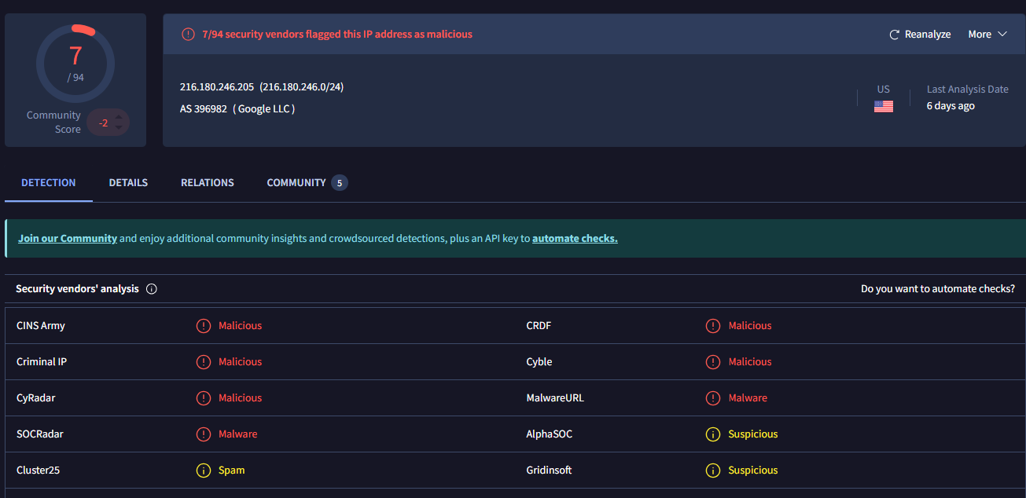
Task: Click the Spam icon for Cluster25
Action: [x=204, y=471]
